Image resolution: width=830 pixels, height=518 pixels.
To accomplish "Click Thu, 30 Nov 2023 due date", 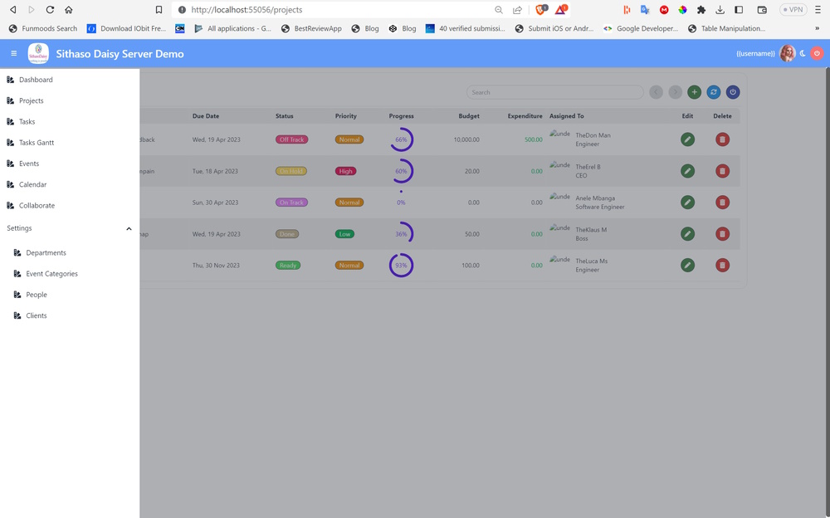I will [216, 266].
